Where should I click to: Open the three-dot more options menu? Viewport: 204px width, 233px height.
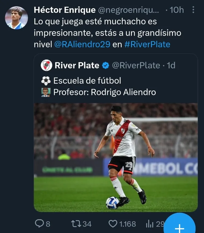point(193,10)
